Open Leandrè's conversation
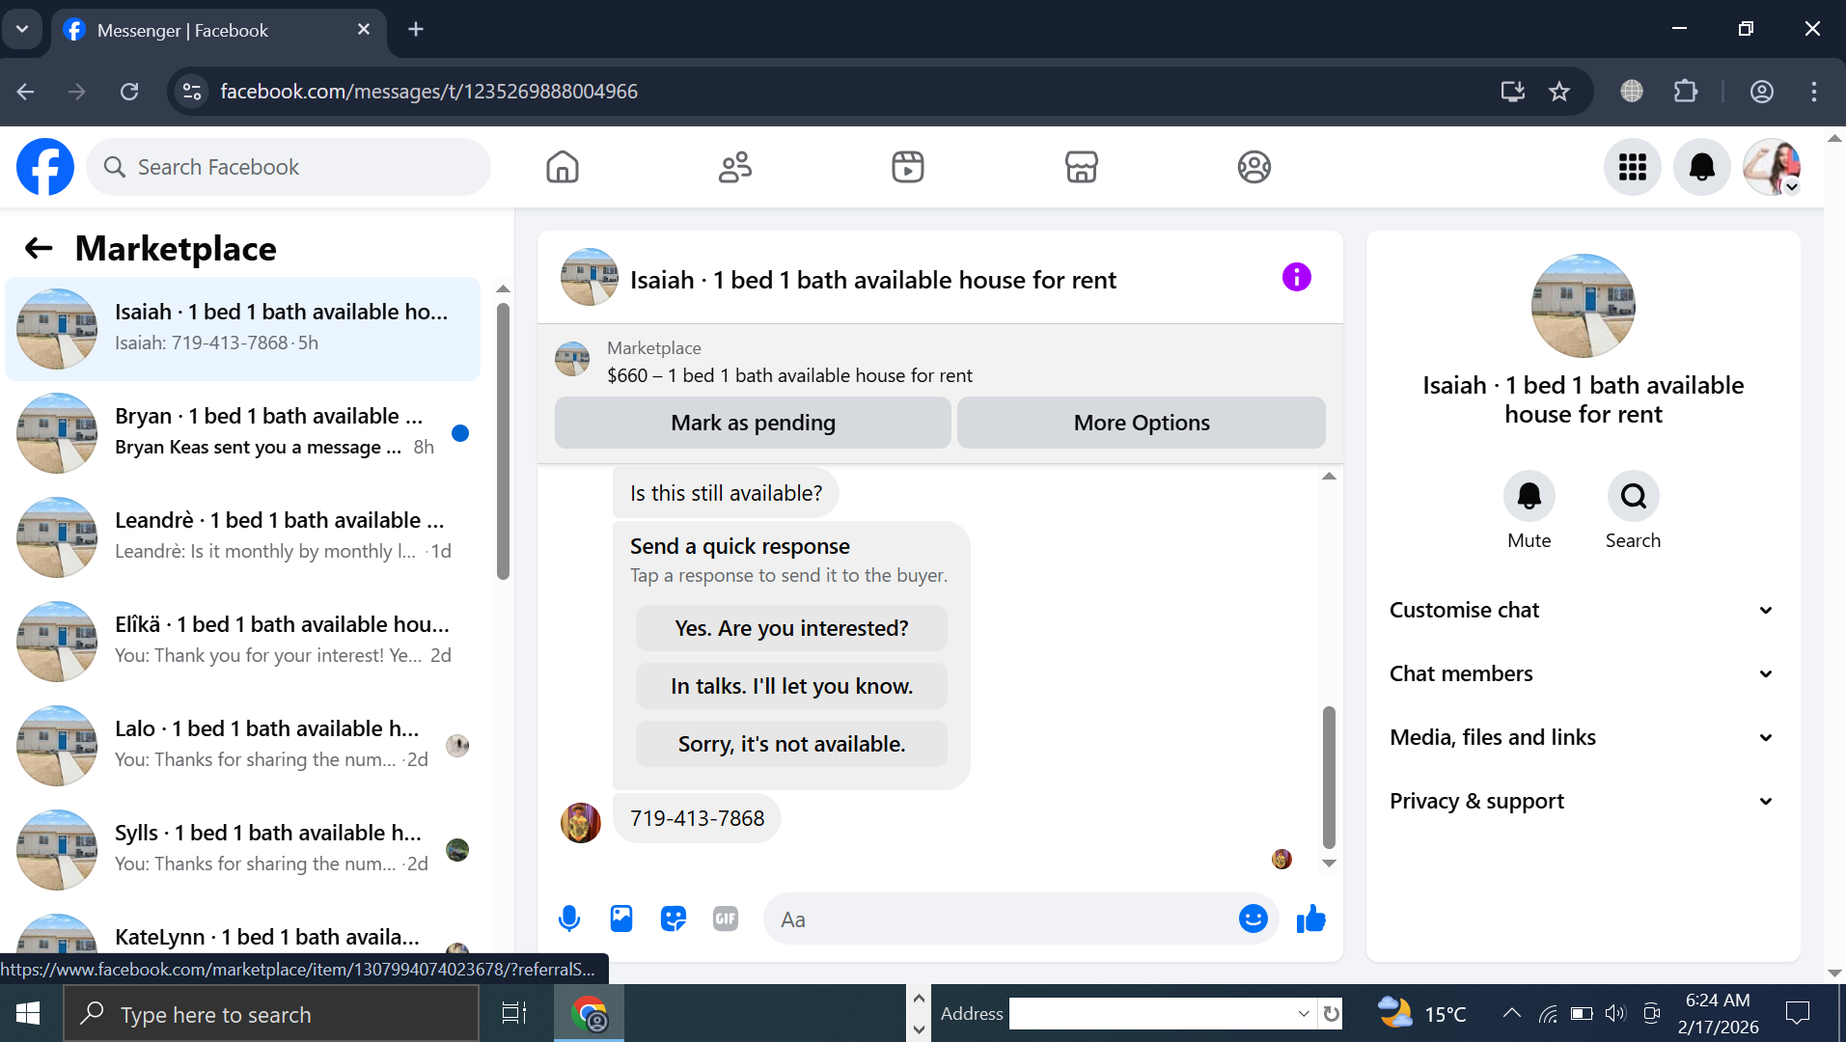1846x1042 pixels. [243, 537]
